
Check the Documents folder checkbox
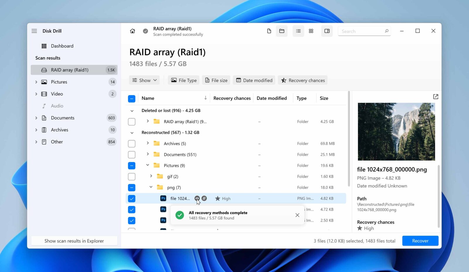point(132,154)
